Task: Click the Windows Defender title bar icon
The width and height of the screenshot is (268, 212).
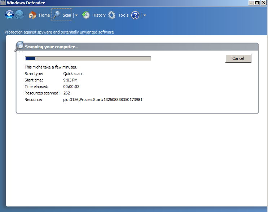Action: click(x=3, y=3)
